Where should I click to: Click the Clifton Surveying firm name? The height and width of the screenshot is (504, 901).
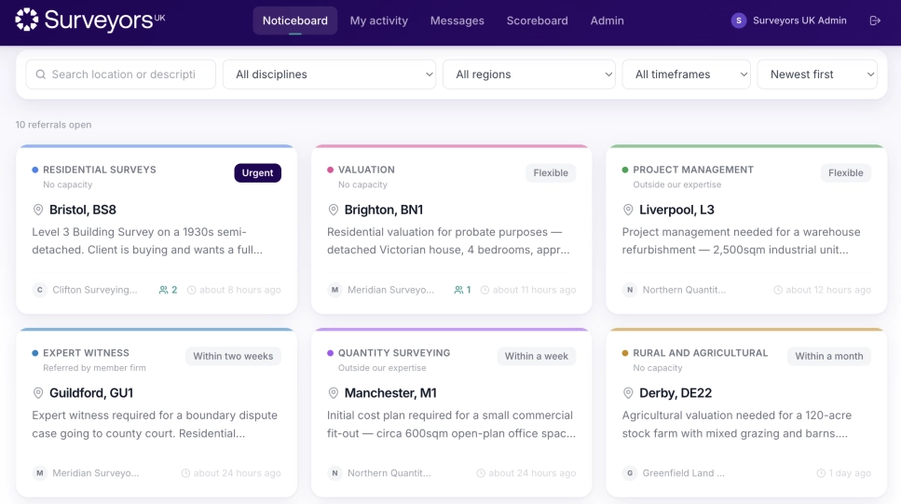click(x=95, y=290)
